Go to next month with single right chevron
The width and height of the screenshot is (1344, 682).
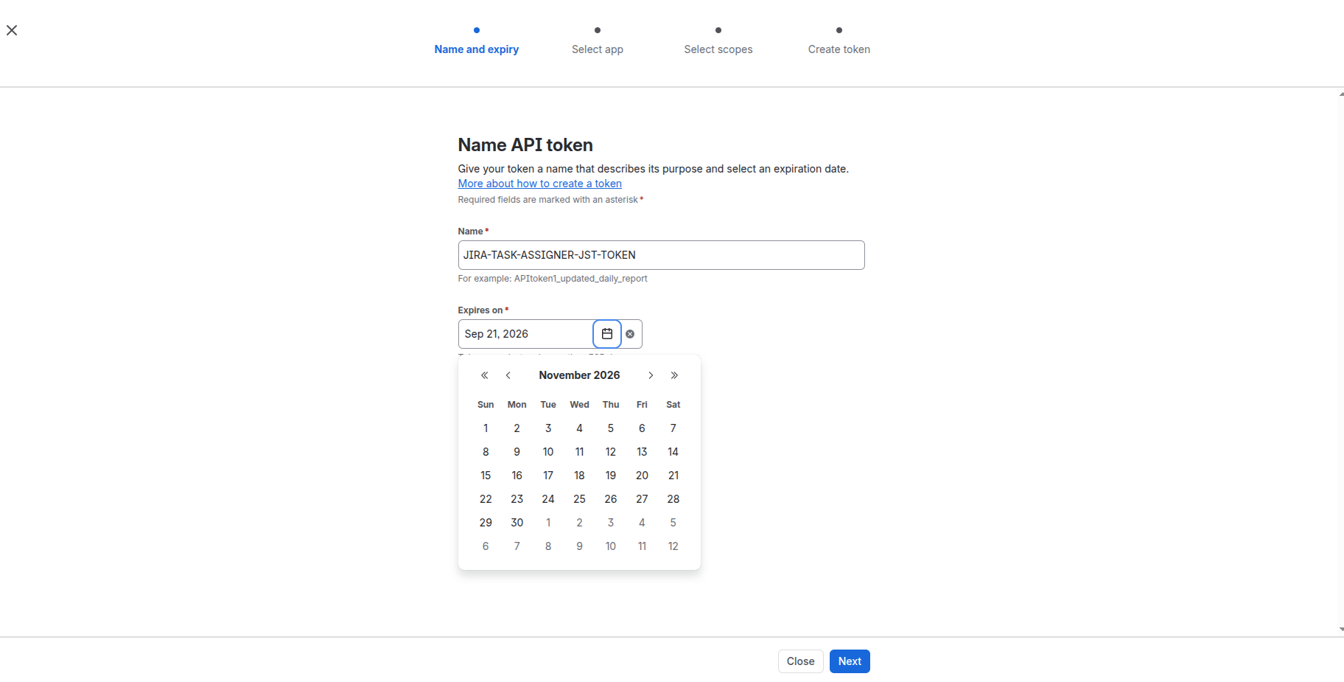tap(651, 375)
